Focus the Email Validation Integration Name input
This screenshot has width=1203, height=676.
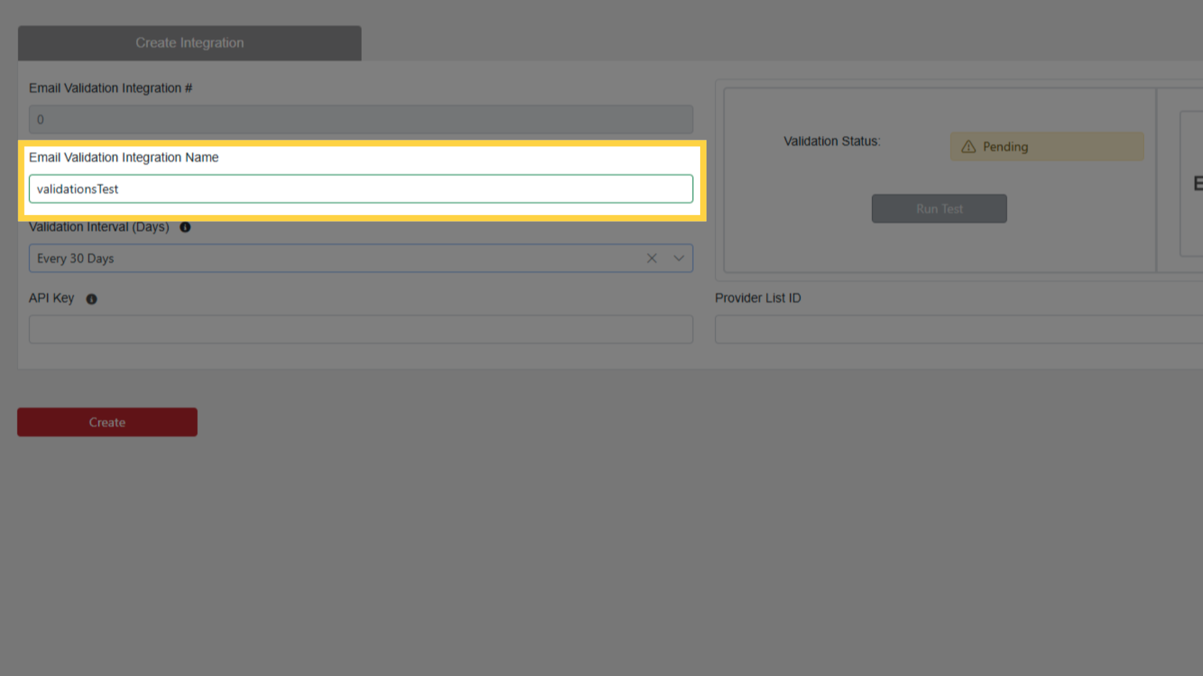click(361, 189)
